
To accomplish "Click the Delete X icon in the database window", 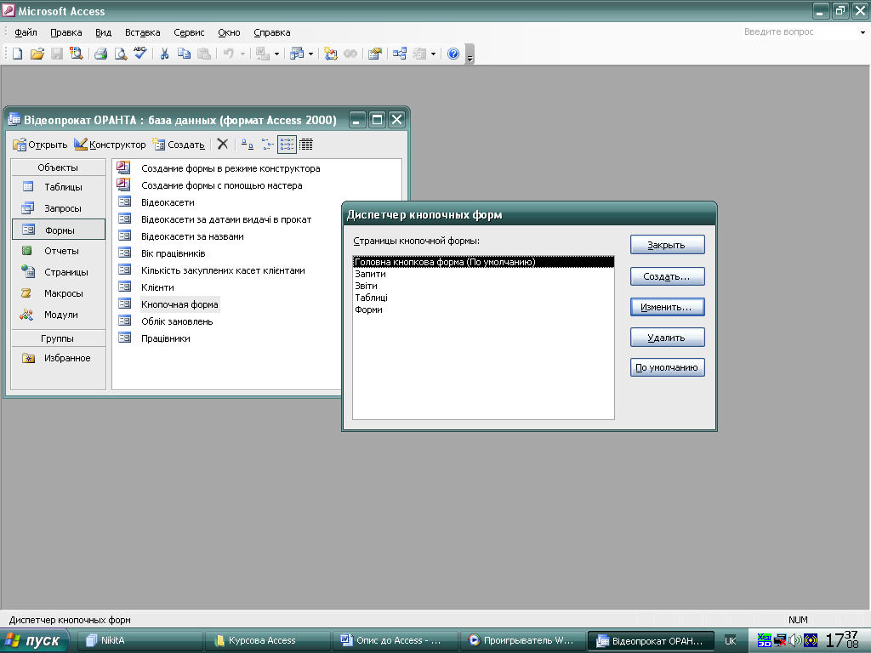I will [x=223, y=145].
